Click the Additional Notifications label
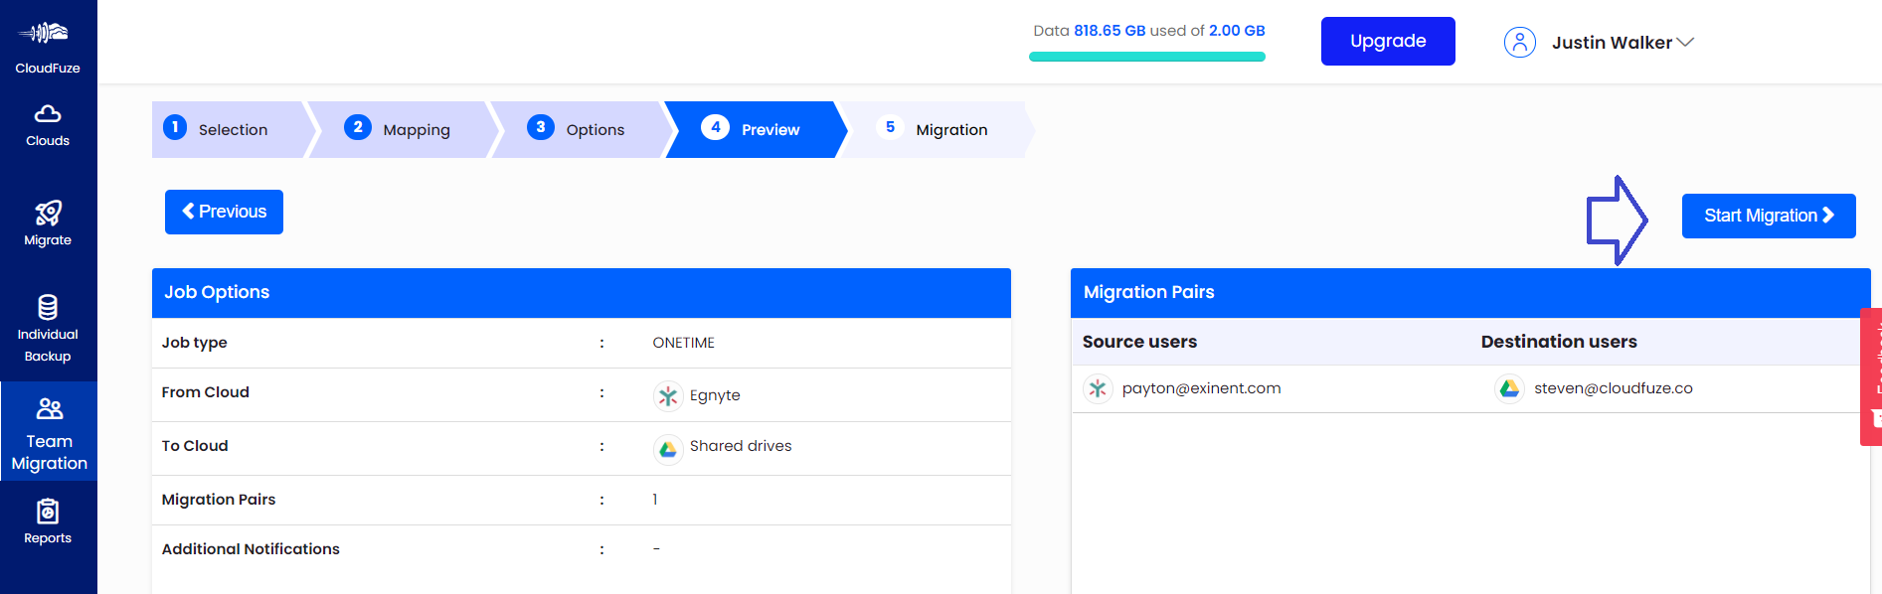1882x594 pixels. click(251, 549)
